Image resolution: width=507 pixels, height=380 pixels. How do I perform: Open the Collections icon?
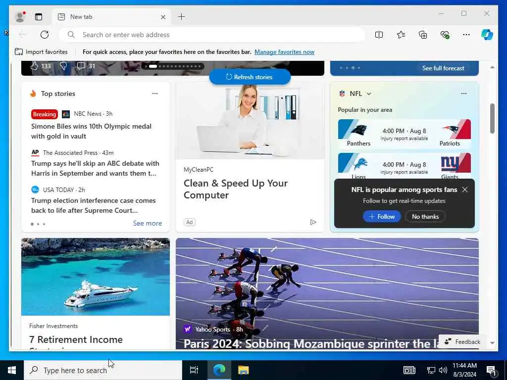click(x=423, y=35)
